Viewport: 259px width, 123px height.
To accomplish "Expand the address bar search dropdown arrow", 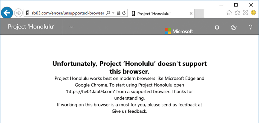I will point(113,13).
